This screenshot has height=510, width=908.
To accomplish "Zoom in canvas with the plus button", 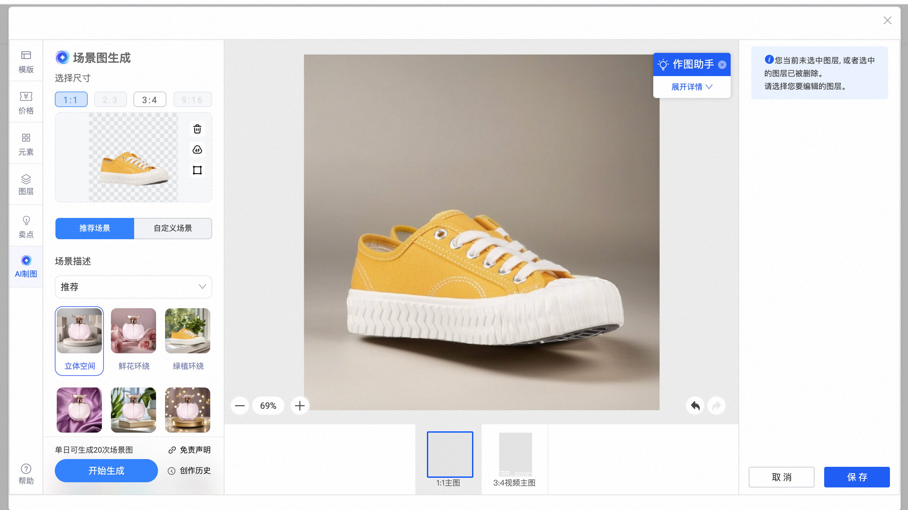I will (x=300, y=406).
